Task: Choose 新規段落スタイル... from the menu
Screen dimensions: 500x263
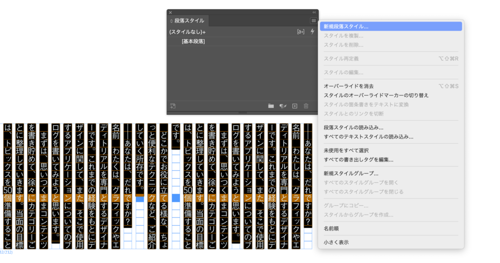Action: 346,26
